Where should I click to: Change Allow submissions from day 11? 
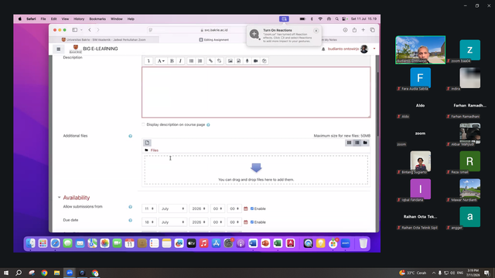pos(149,208)
